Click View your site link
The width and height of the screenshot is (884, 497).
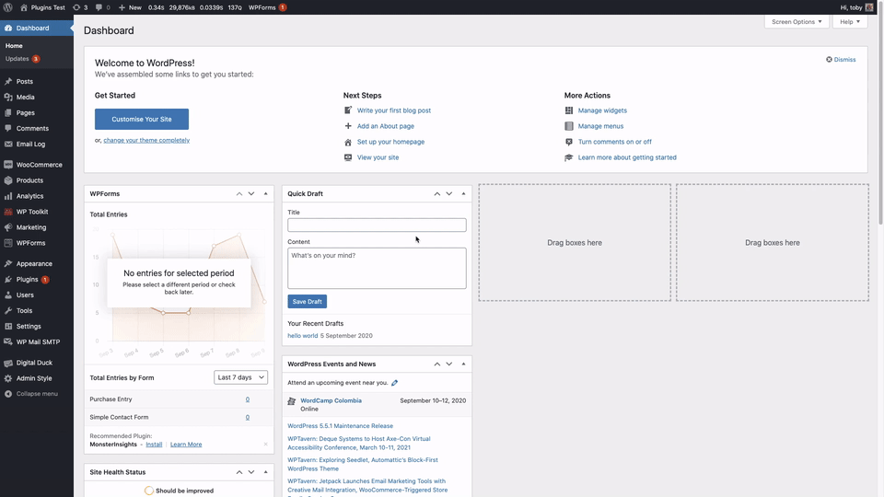click(x=378, y=157)
